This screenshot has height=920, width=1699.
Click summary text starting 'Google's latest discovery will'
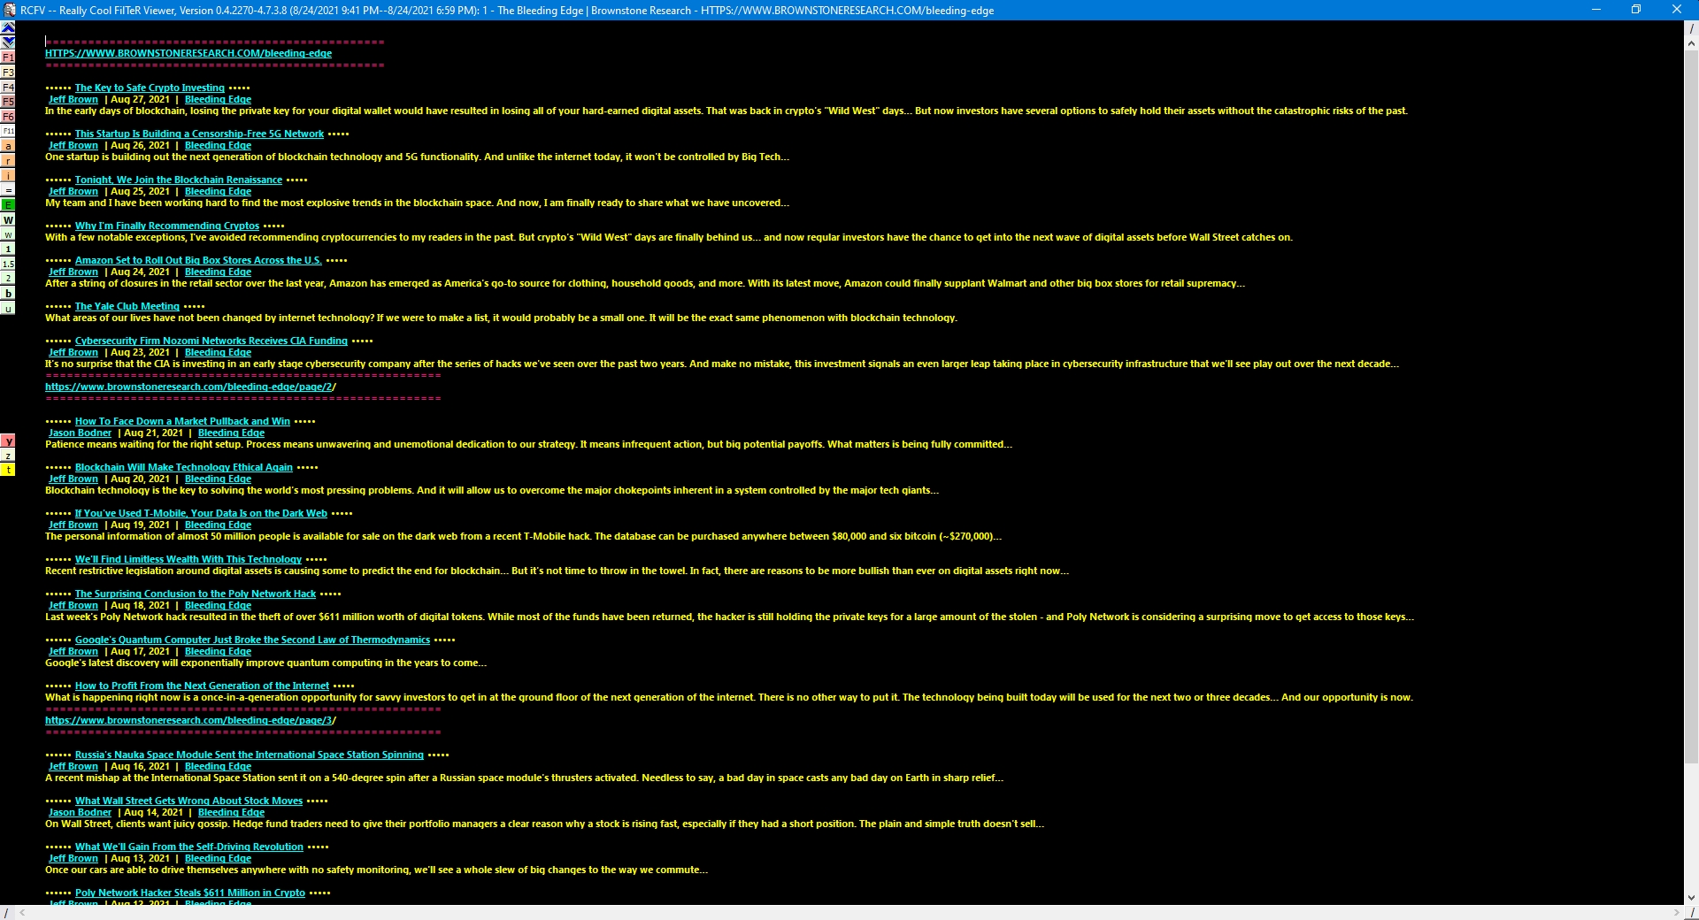coord(265,663)
